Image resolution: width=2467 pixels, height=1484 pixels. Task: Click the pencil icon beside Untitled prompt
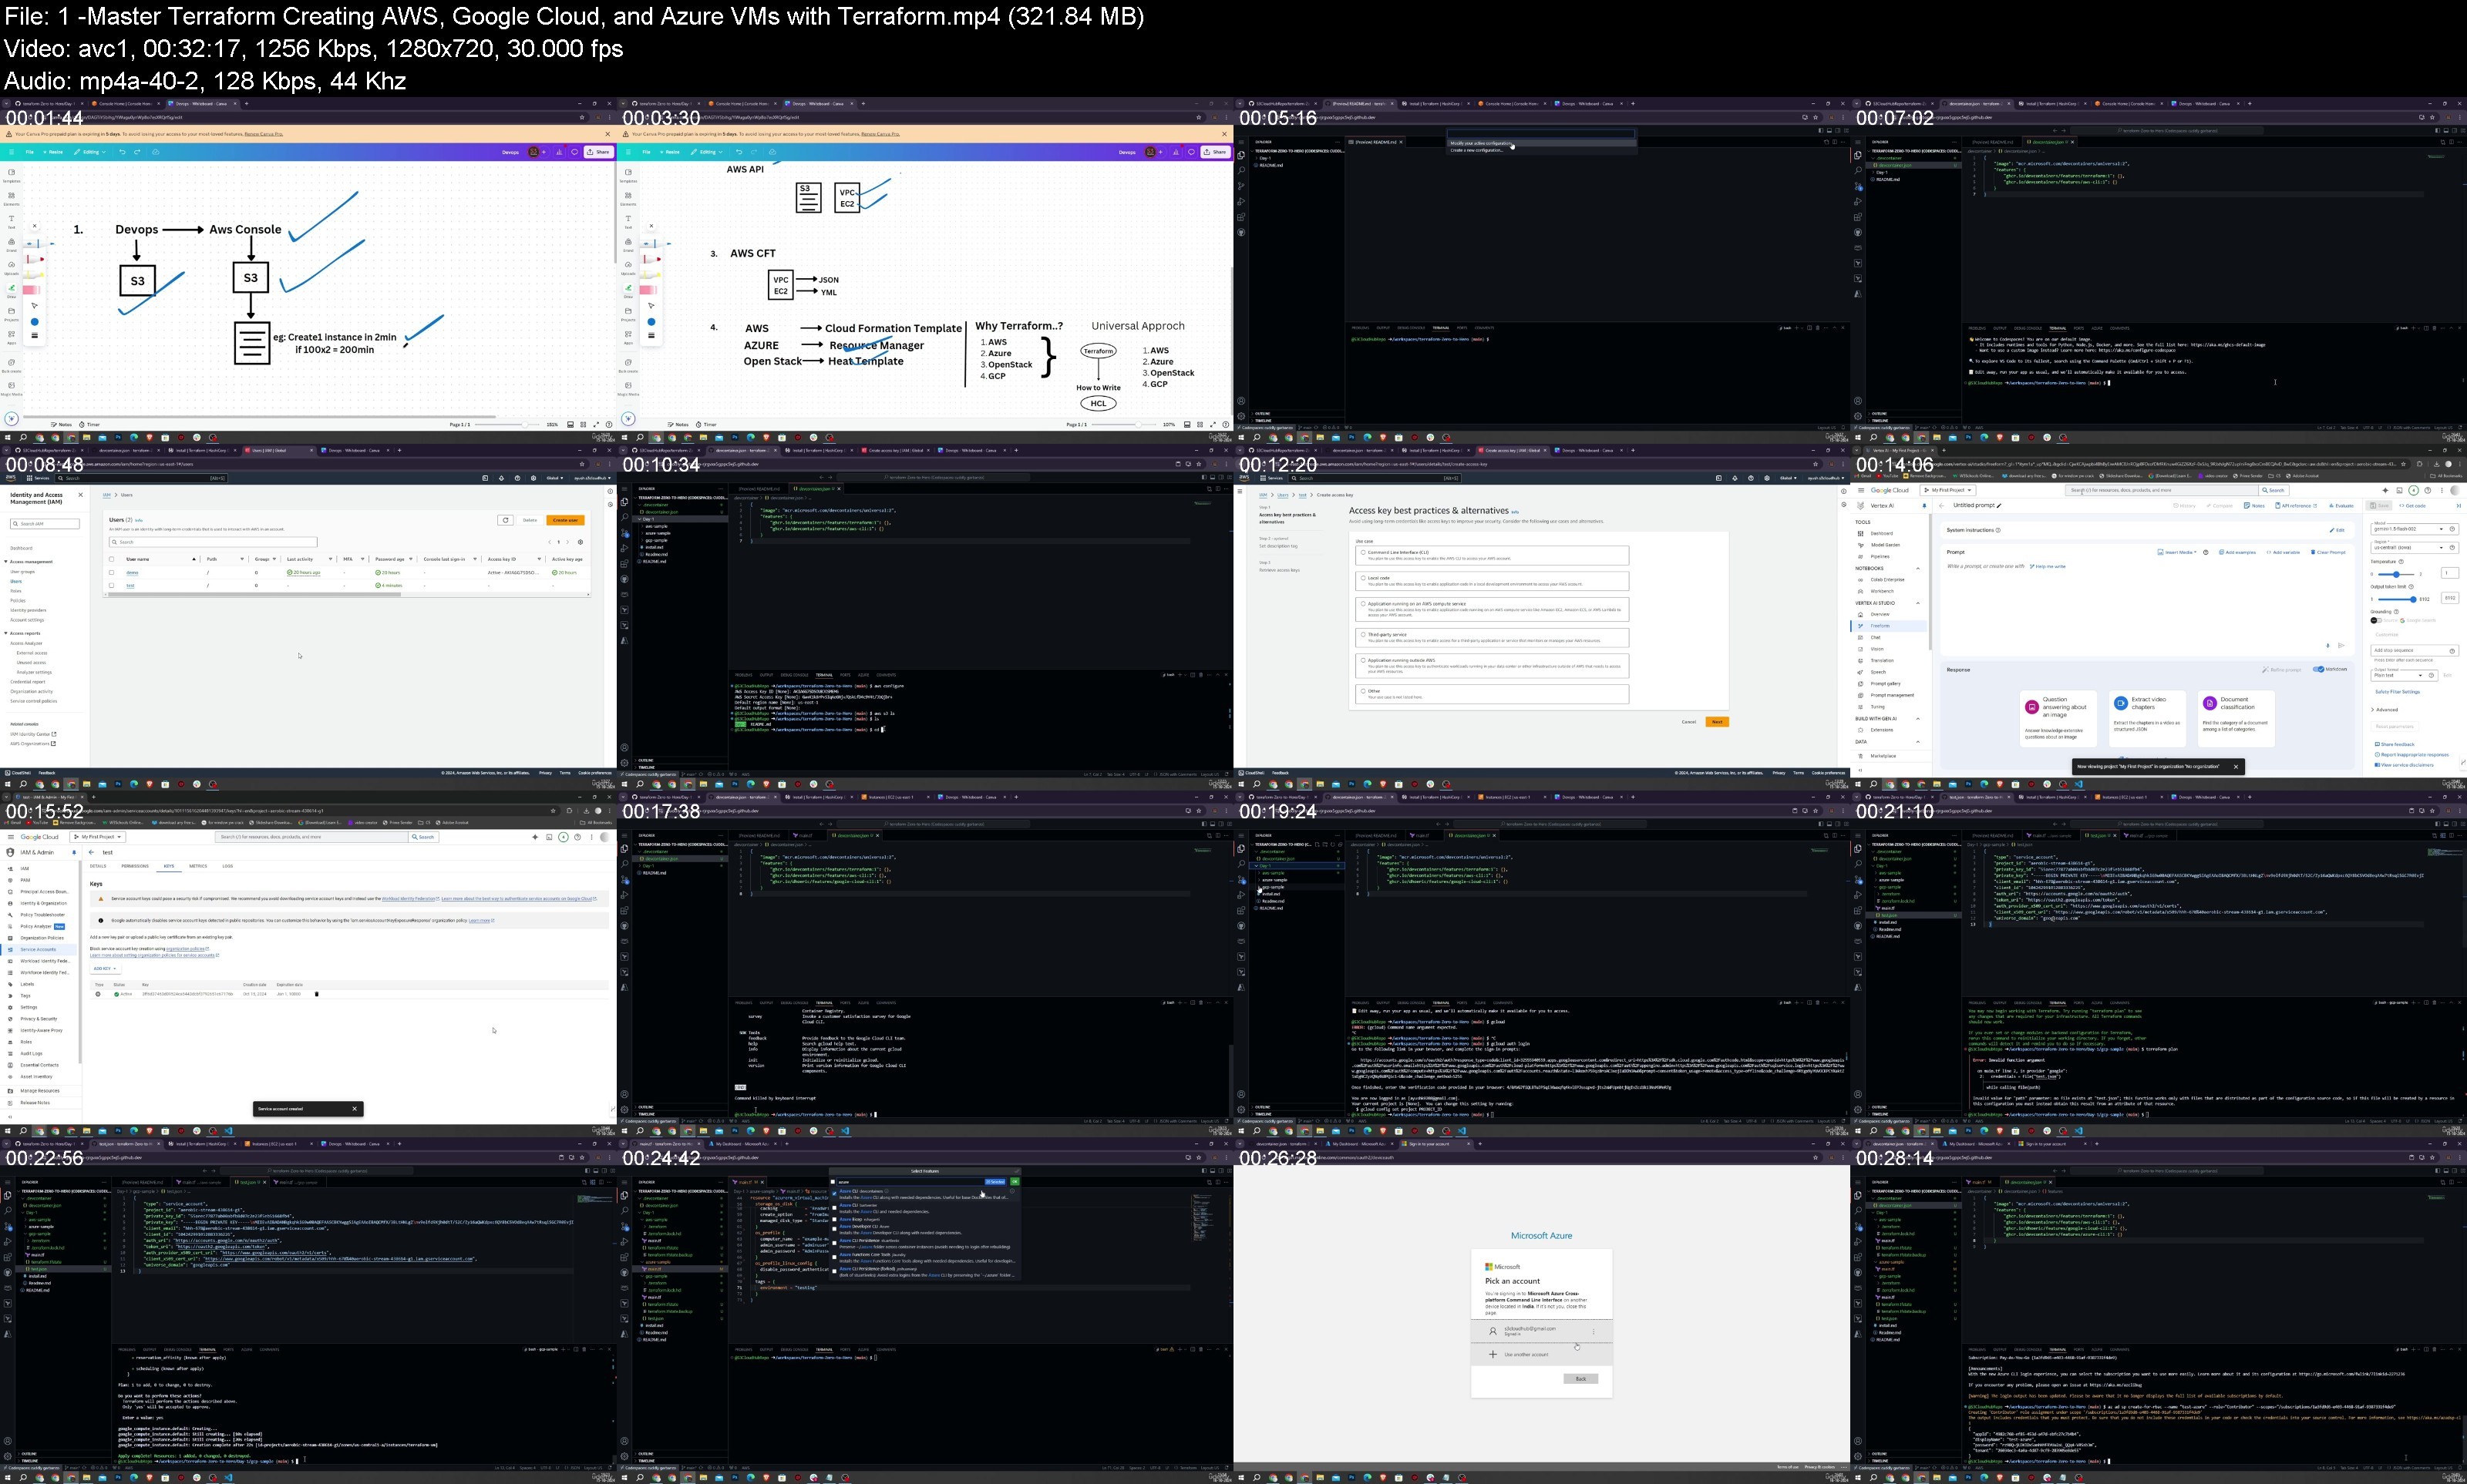click(x=1999, y=506)
